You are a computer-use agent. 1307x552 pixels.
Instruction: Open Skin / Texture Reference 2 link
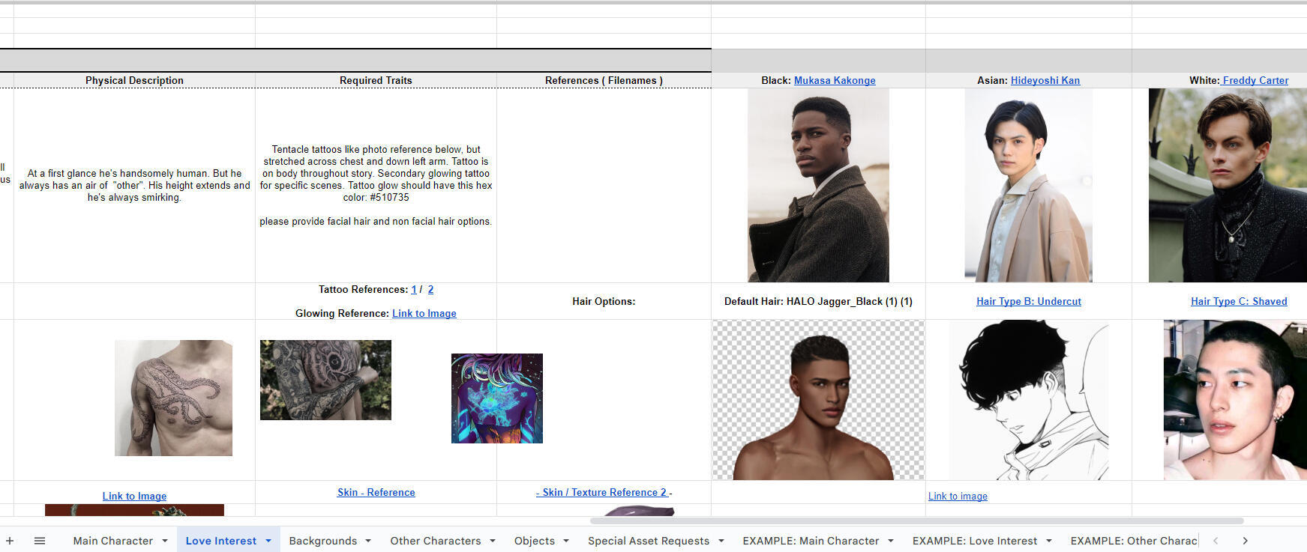(x=604, y=492)
